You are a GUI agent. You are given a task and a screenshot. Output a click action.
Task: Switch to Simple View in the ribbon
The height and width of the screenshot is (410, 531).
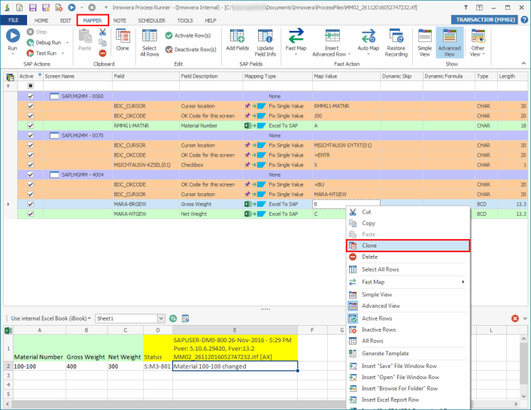point(425,39)
